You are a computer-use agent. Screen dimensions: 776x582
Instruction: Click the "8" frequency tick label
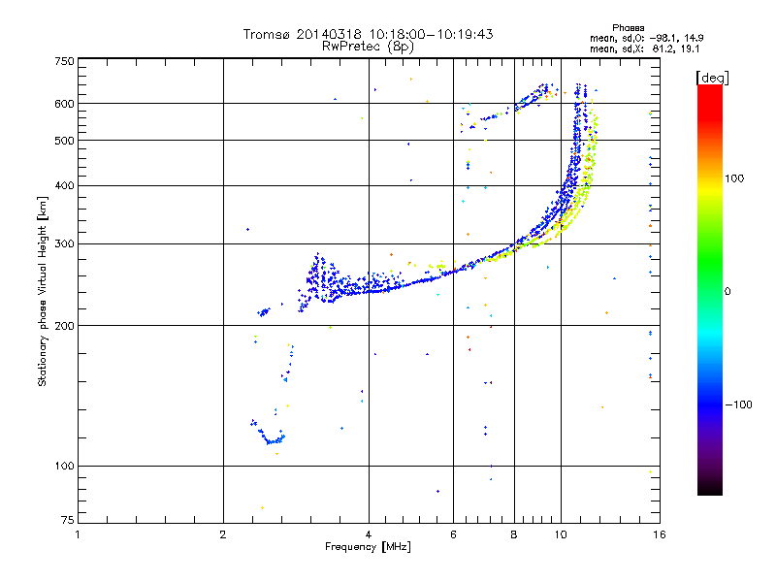click(x=514, y=534)
